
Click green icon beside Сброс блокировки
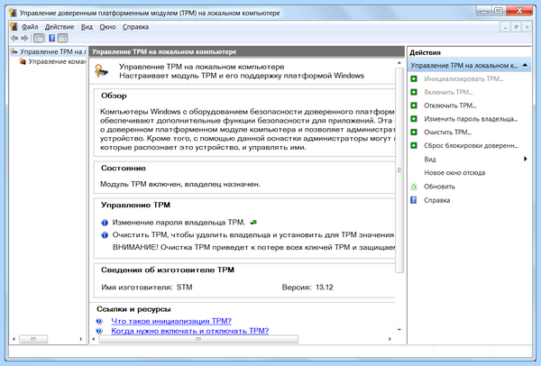(414, 145)
